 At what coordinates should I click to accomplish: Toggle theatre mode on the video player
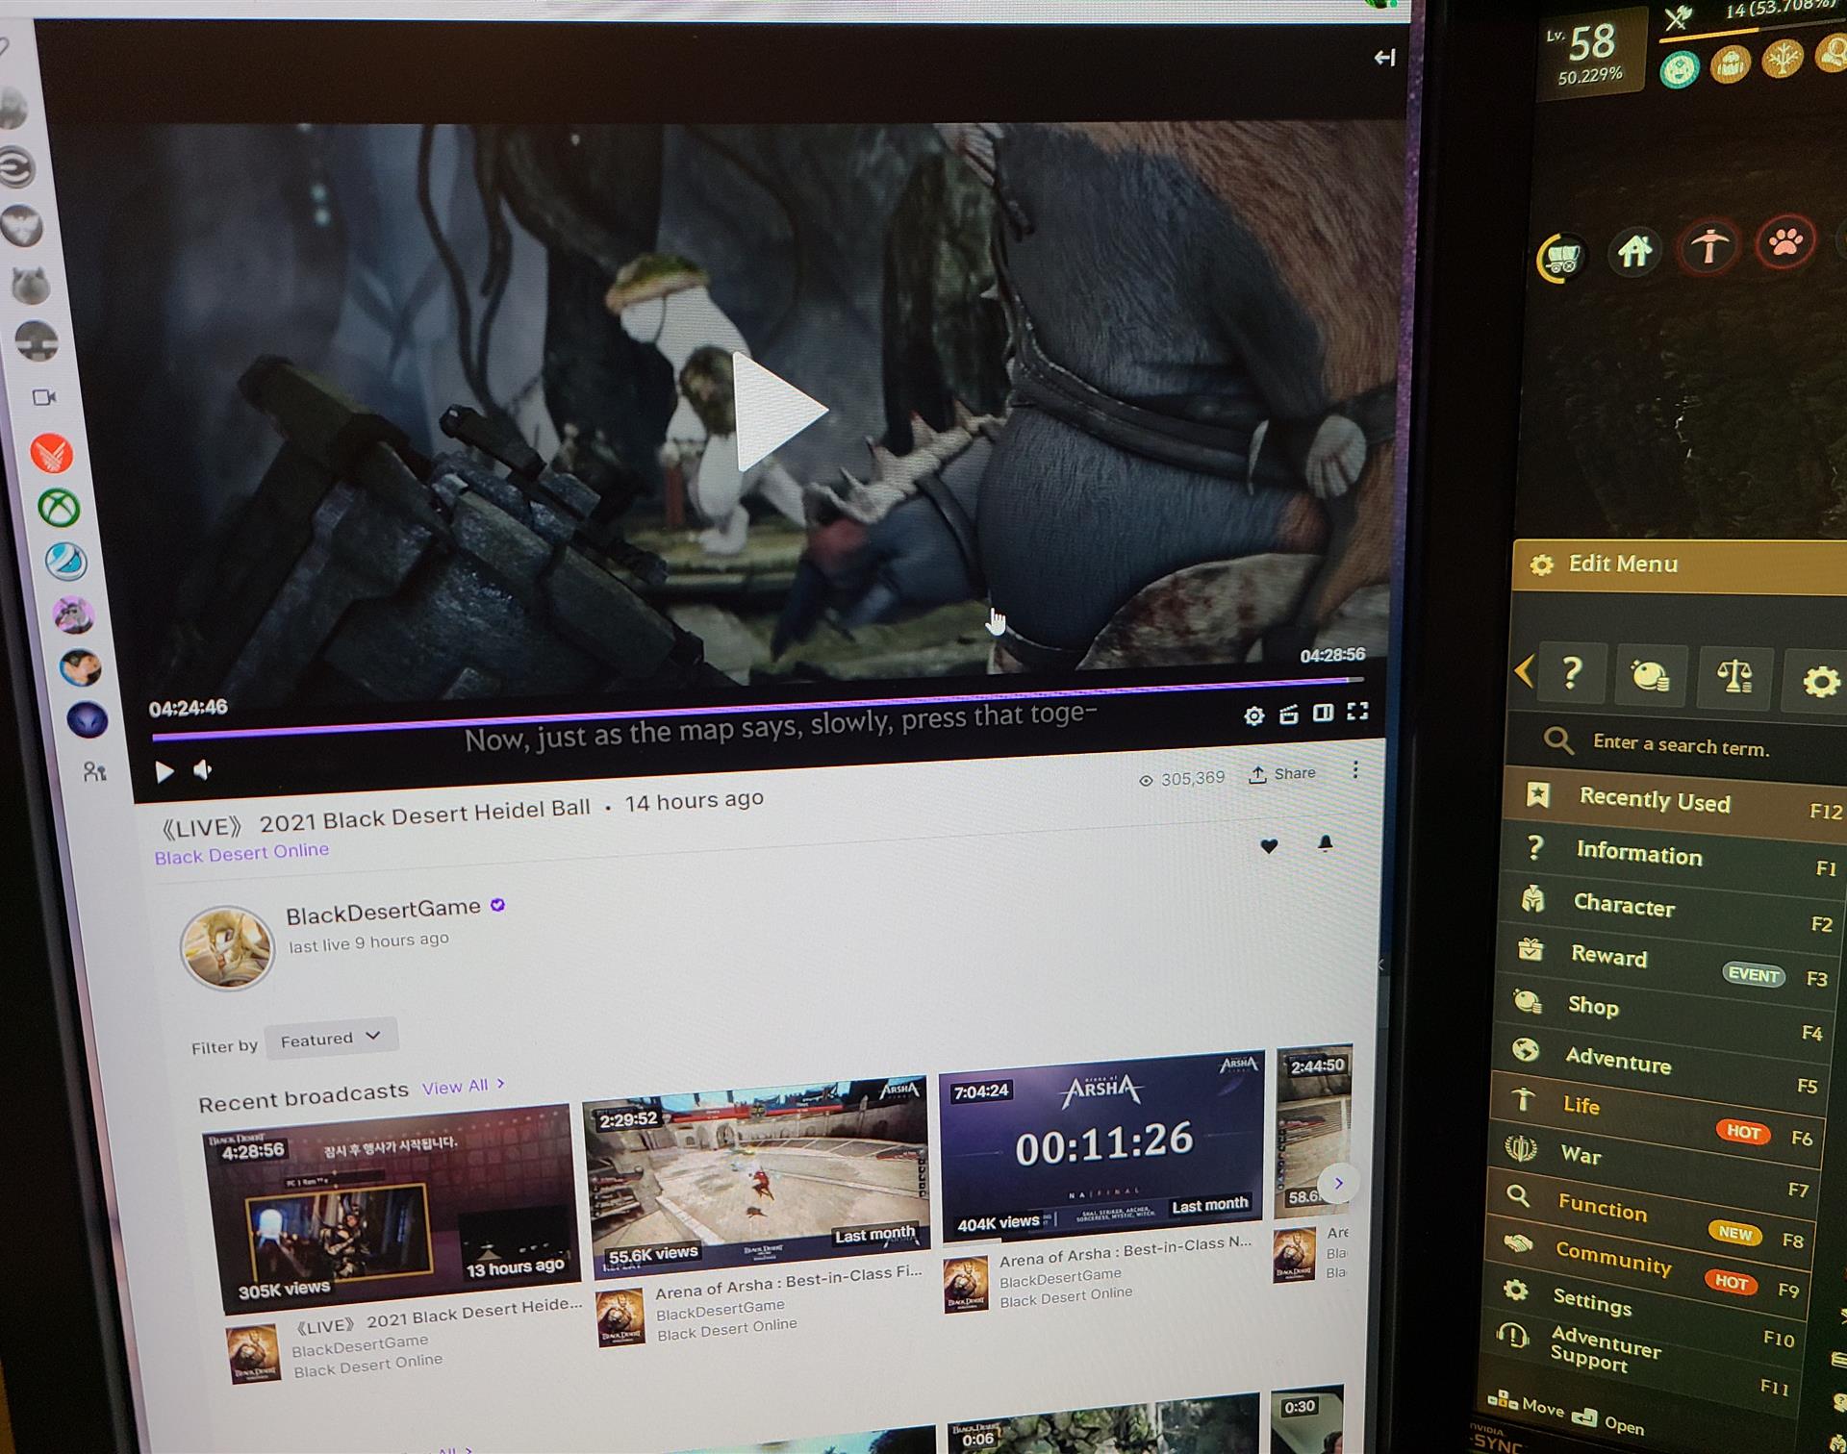(1323, 713)
